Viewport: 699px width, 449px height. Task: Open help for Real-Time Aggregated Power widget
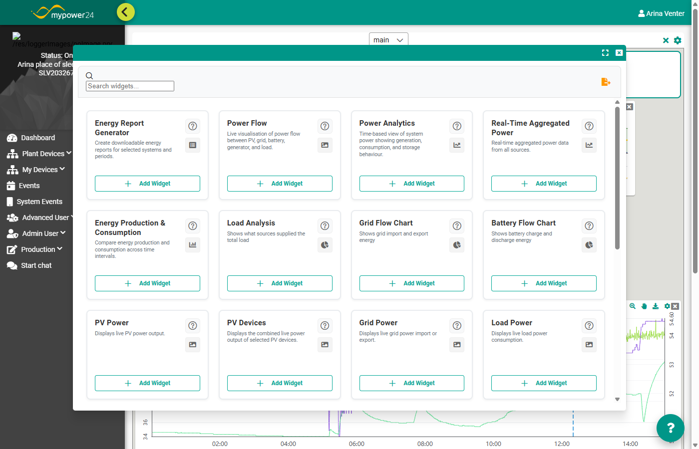click(589, 126)
